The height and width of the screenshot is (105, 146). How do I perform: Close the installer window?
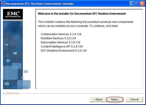(143, 4)
